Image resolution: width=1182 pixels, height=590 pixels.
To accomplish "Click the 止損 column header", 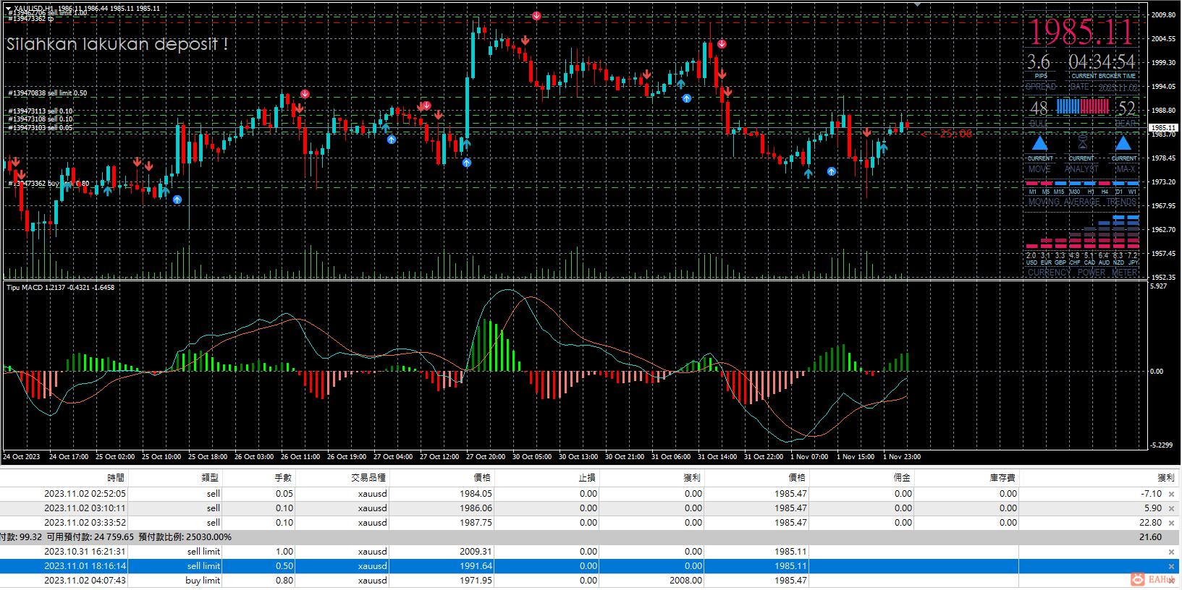I will point(587,478).
